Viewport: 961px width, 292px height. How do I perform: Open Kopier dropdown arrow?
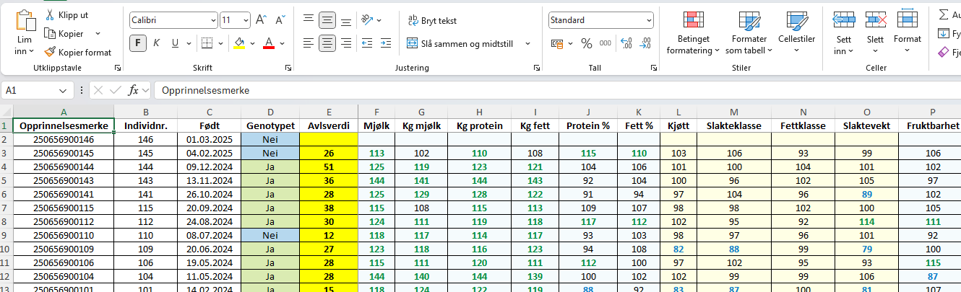click(x=98, y=33)
